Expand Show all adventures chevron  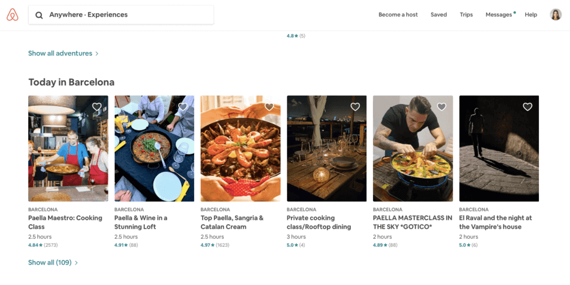point(97,54)
